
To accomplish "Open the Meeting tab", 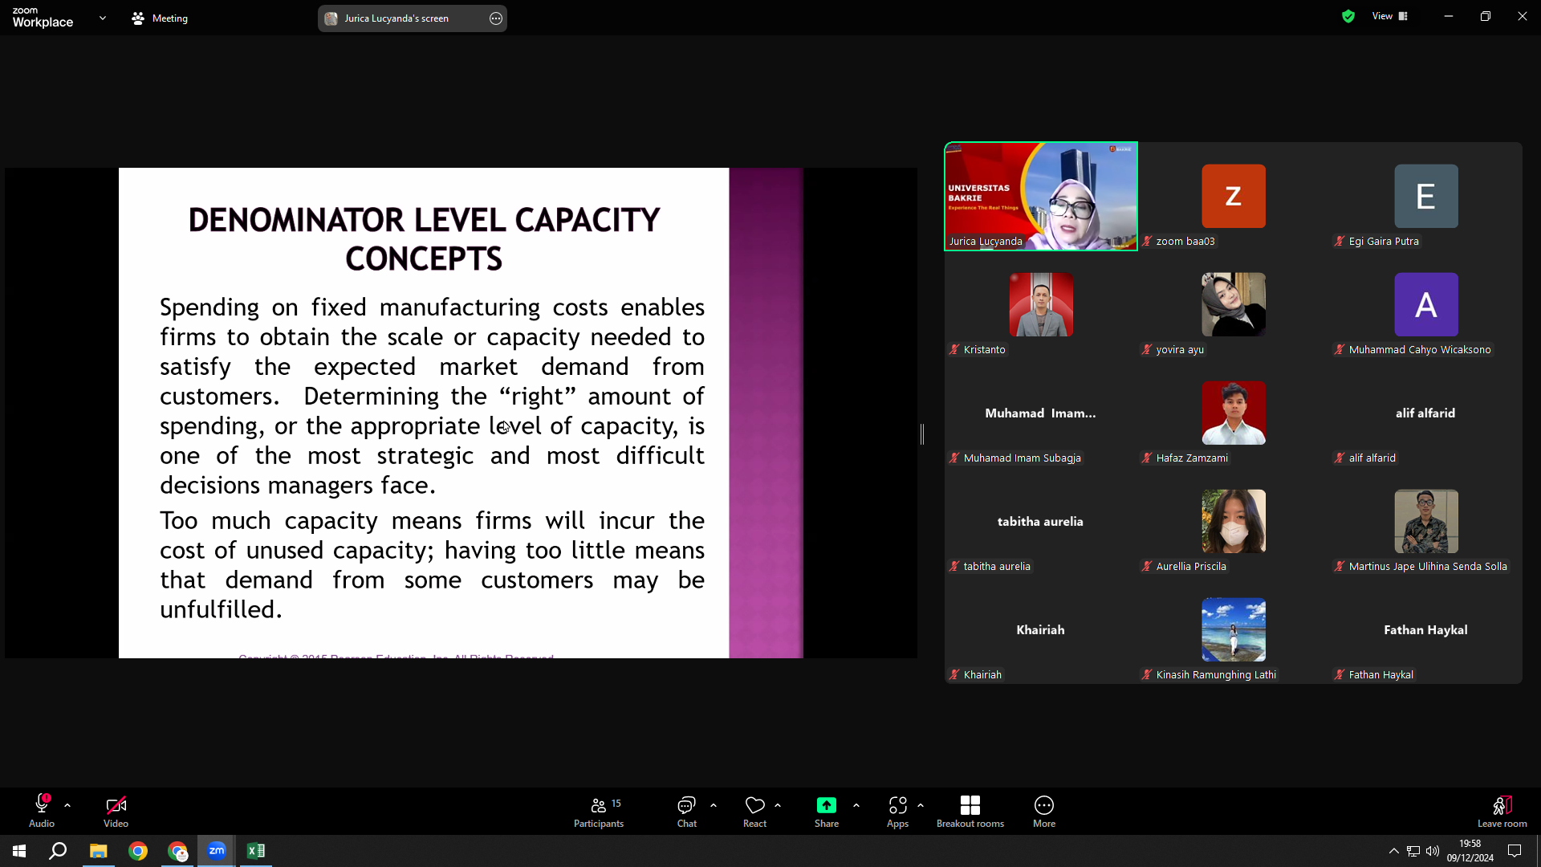I will (160, 18).
